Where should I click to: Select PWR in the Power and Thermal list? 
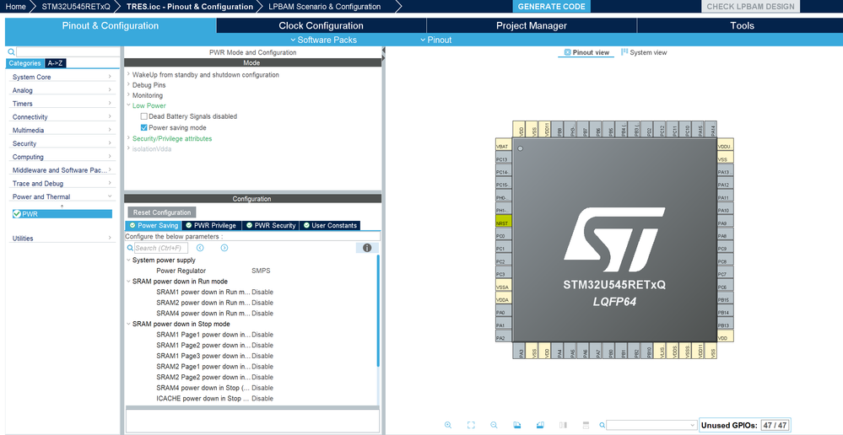click(62, 214)
